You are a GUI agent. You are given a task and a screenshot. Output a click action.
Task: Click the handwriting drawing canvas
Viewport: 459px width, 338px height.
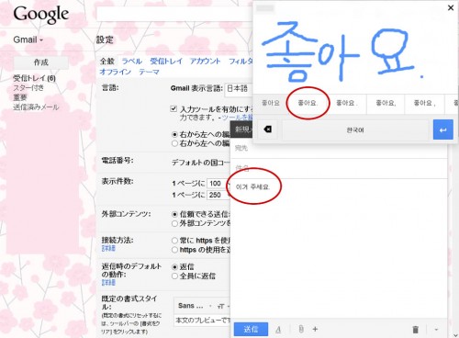355,52
